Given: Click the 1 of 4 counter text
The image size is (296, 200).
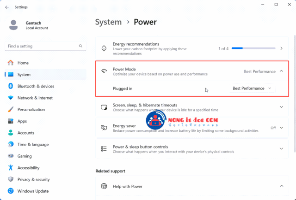Looking at the screenshot, I should coord(223,49).
